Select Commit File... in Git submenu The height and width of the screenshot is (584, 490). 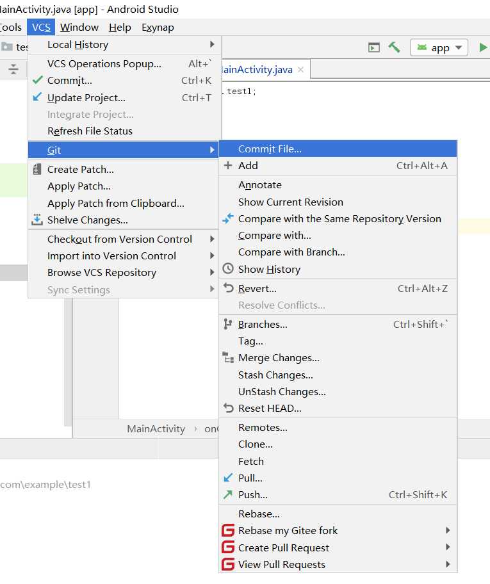pos(338,149)
